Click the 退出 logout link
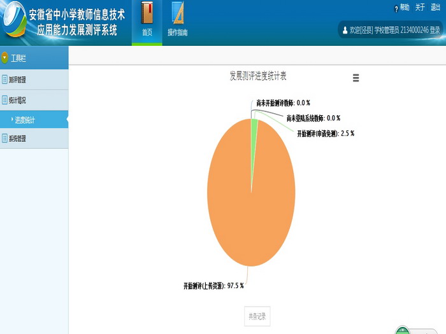This screenshot has width=446, height=334. pyautogui.click(x=435, y=8)
